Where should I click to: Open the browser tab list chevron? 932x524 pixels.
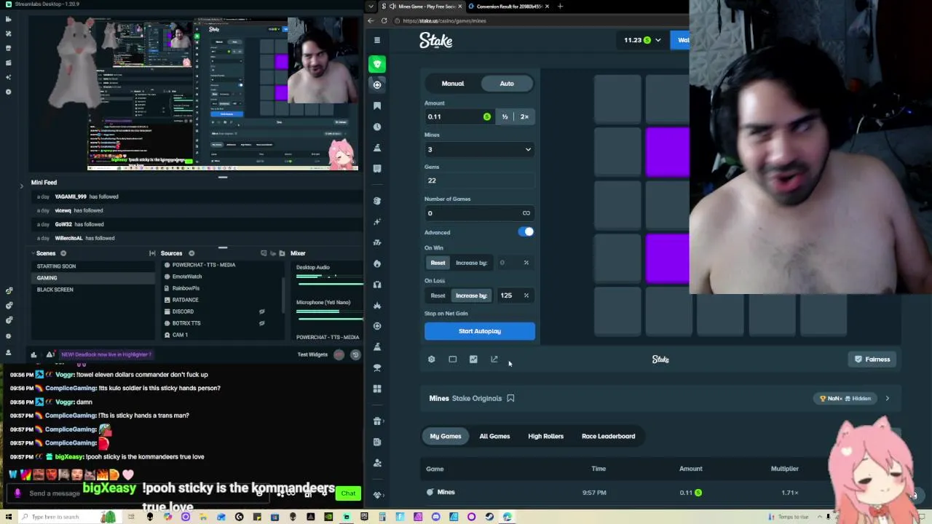point(371,7)
